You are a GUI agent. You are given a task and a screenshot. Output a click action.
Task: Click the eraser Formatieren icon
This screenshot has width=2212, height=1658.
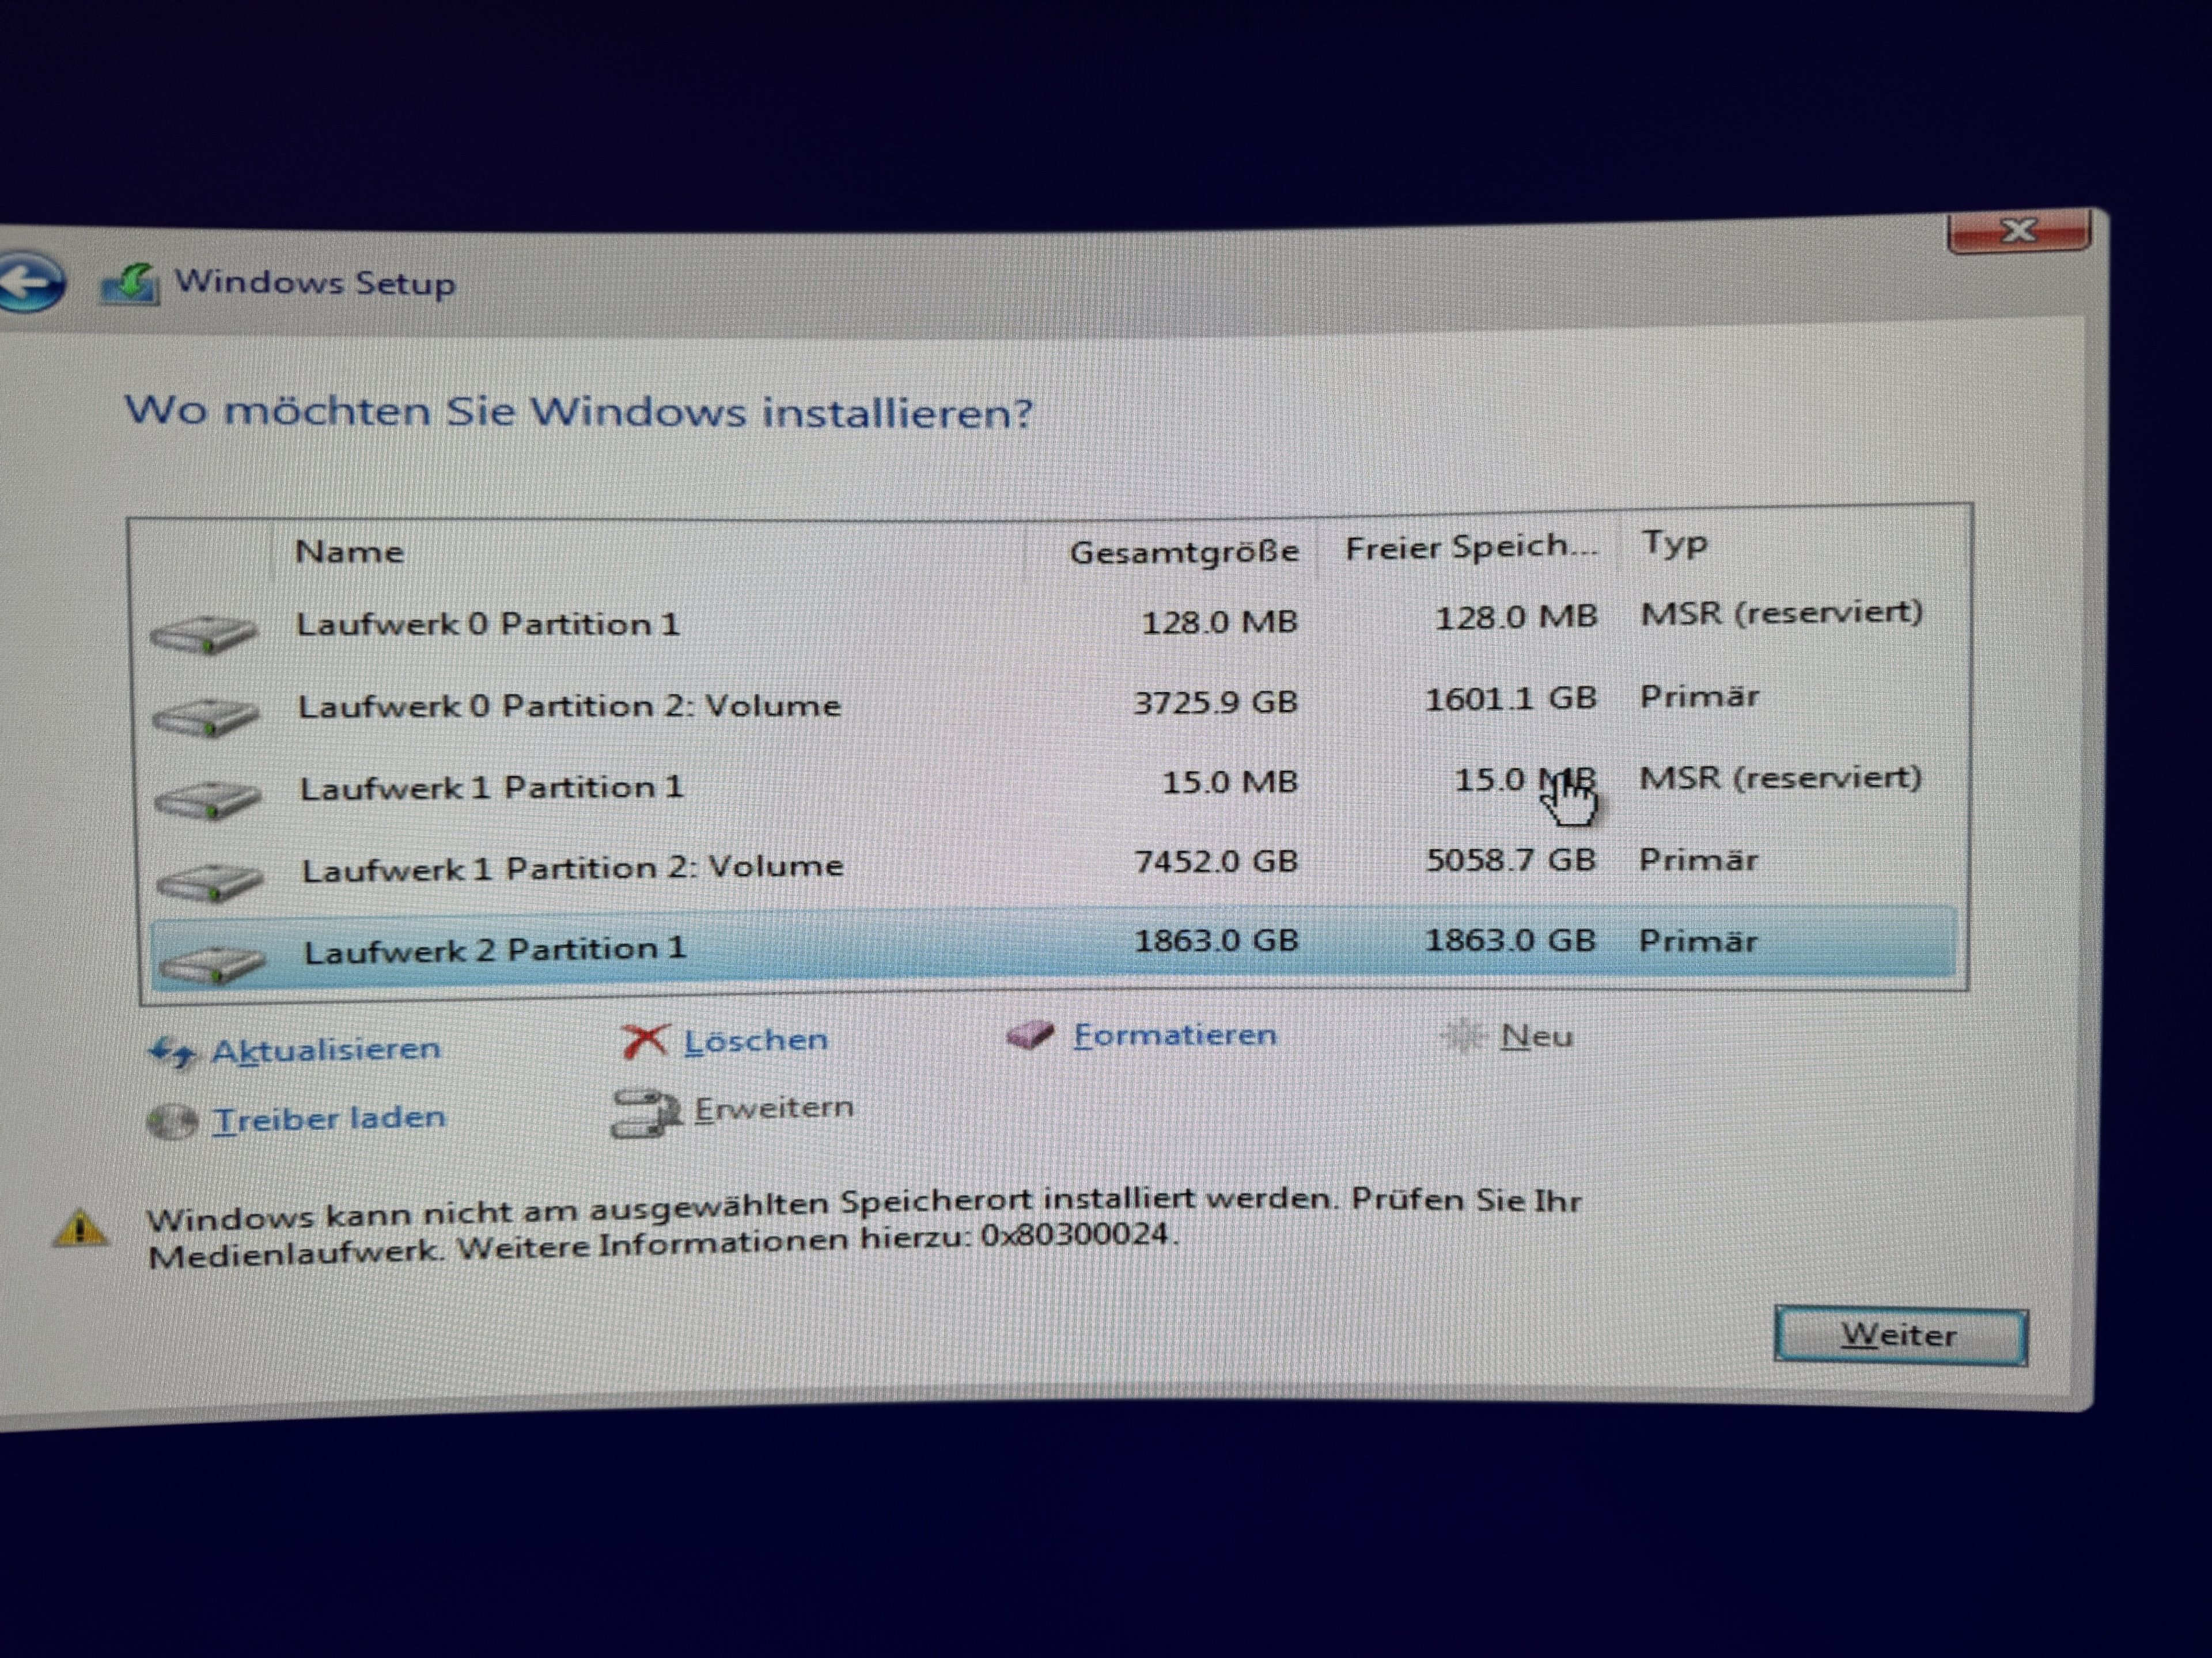(x=1030, y=1035)
